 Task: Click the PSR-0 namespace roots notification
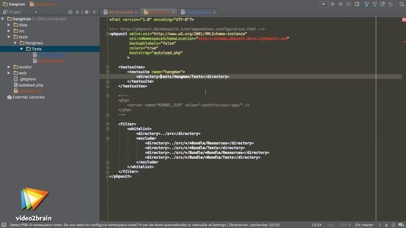click(145, 225)
